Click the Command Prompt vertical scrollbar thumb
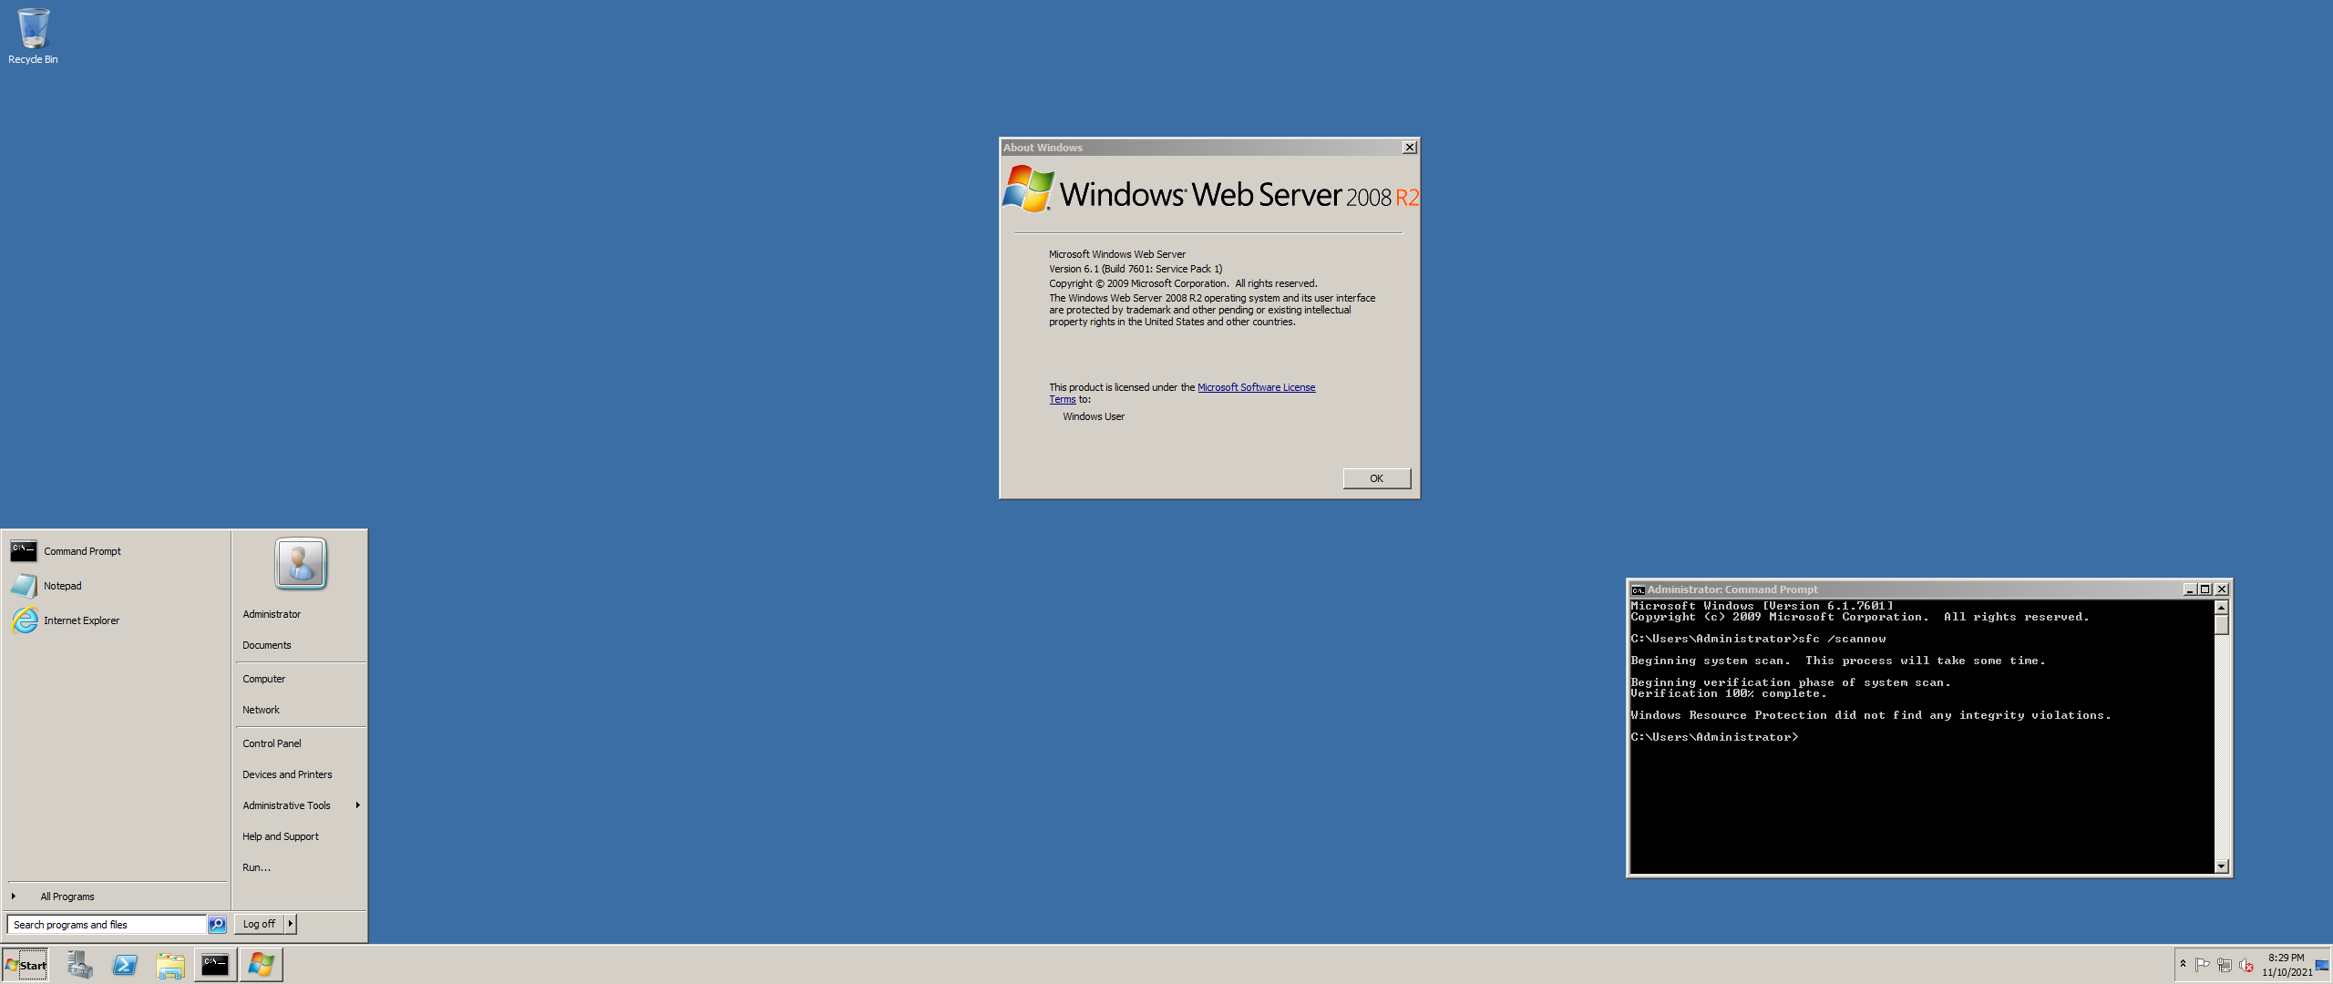This screenshot has width=2333, height=984. tap(2222, 625)
